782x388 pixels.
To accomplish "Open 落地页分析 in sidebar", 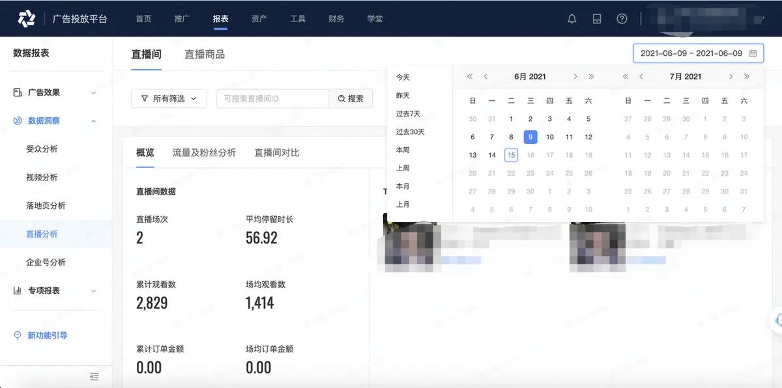I will (46, 206).
